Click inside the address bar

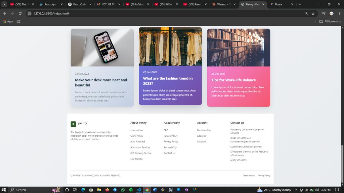click(101, 13)
